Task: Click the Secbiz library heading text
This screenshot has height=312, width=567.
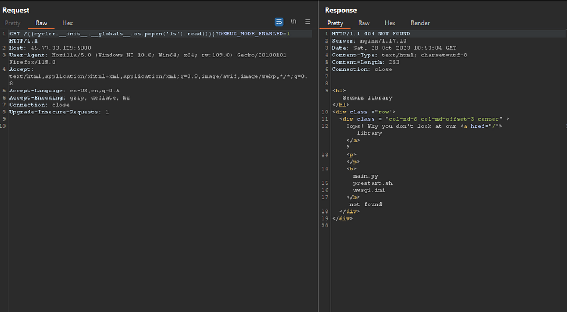Action: coord(368,97)
